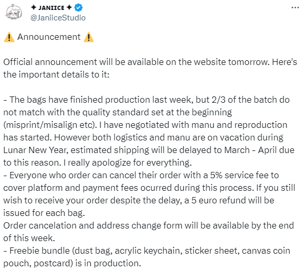Open the JANIICE profile avatar
This screenshot has width=304, height=271.
(14, 12)
